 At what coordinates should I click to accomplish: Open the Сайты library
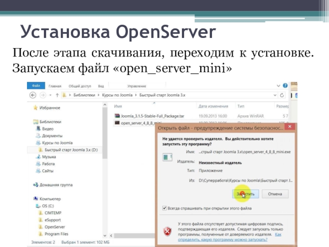point(48,171)
